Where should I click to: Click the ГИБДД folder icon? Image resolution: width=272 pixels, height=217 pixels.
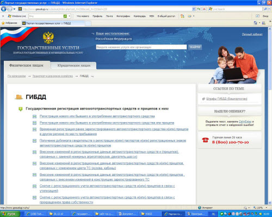point(18,97)
